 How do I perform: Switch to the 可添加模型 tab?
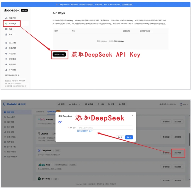pos(51,112)
